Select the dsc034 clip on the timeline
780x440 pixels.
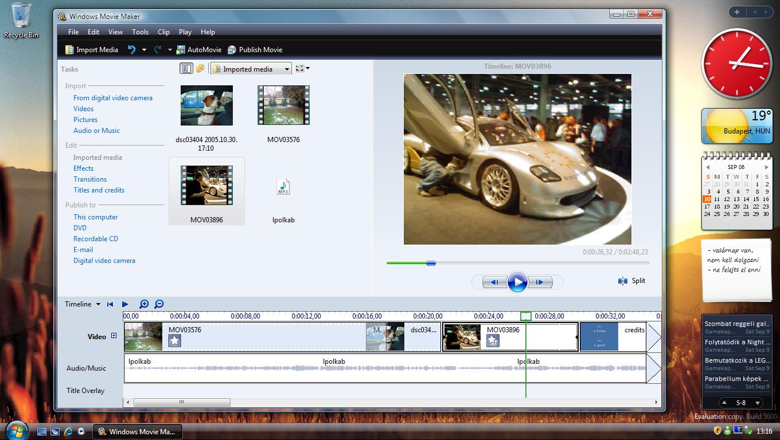(x=414, y=337)
